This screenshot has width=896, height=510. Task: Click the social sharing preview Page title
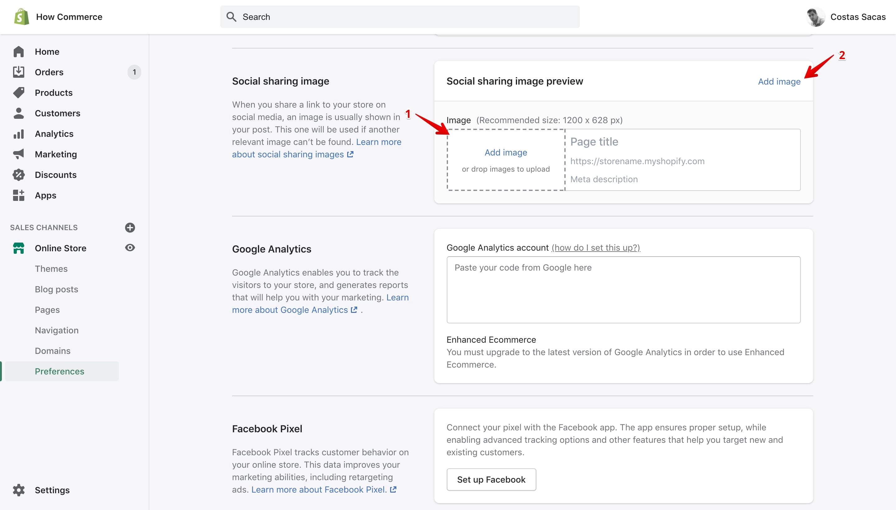(x=594, y=141)
